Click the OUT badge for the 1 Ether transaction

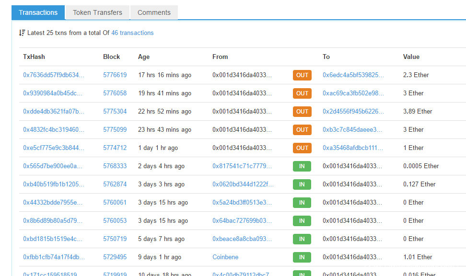pos(302,148)
